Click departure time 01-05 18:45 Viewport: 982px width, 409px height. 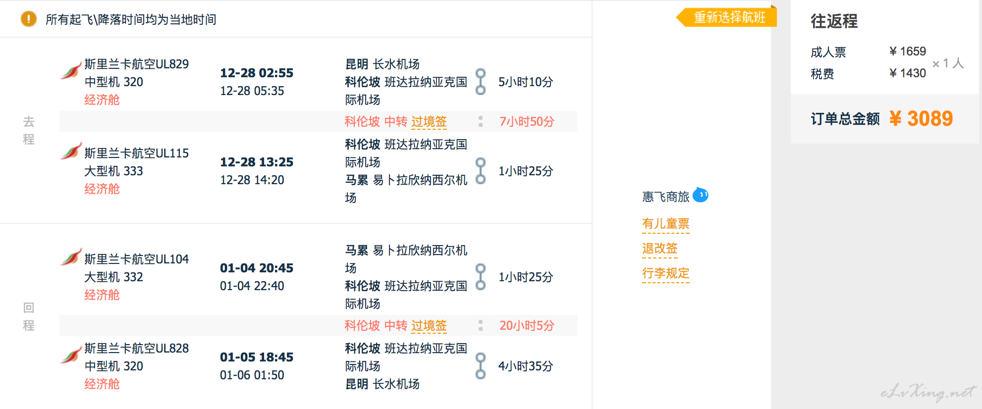pos(257,357)
